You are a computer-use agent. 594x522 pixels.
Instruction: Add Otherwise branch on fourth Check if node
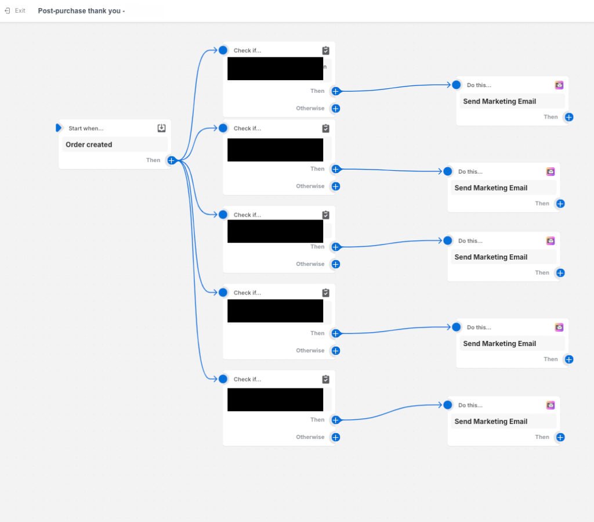point(336,351)
